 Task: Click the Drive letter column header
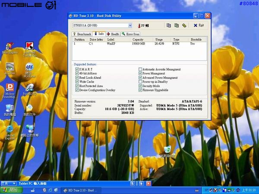(x=96, y=39)
